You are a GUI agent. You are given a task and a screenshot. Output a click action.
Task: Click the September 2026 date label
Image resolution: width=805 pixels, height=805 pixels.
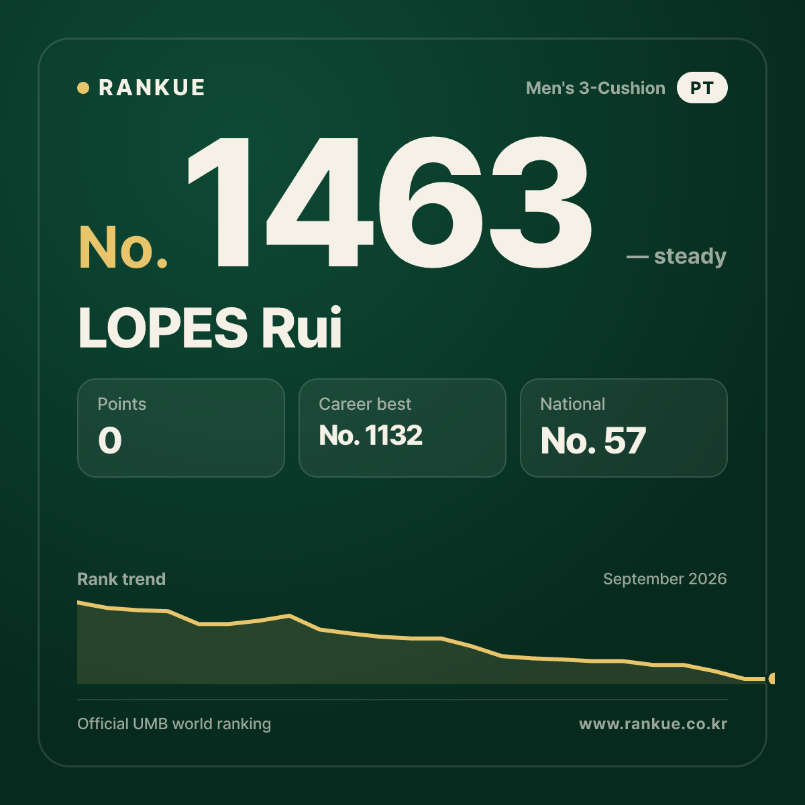click(x=665, y=579)
